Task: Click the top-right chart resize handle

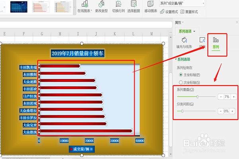Action: (x=163, y=44)
